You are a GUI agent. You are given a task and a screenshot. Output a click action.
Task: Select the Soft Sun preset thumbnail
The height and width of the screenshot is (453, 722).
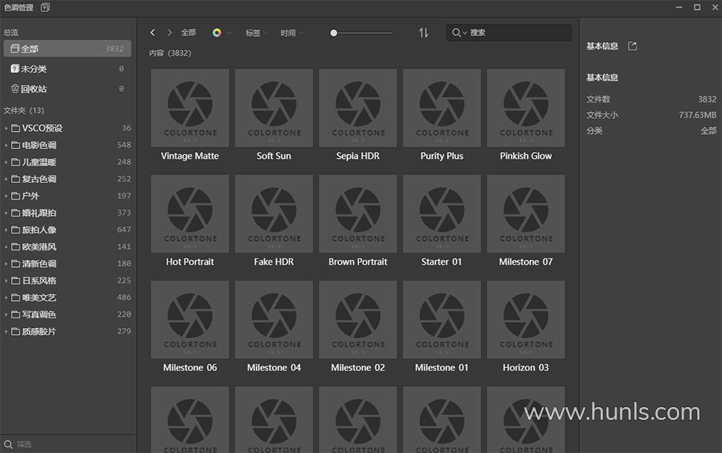pyautogui.click(x=274, y=108)
